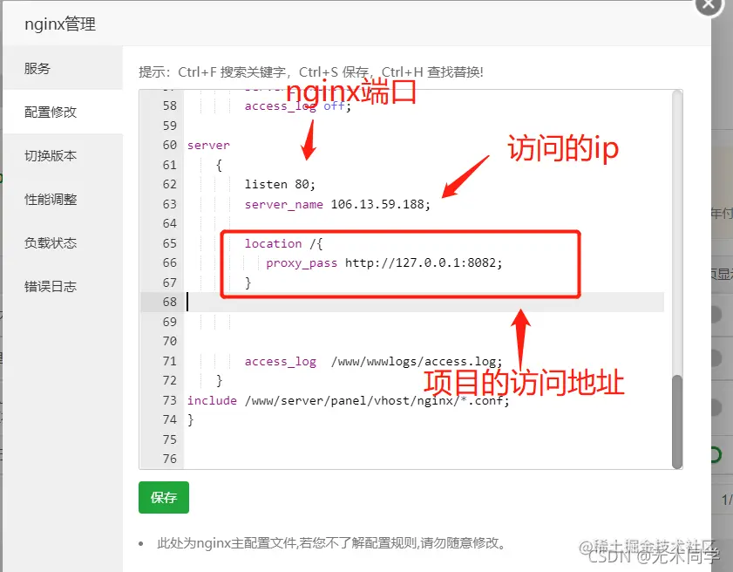Click line number 76 in gutter
Image resolution: width=733 pixels, height=572 pixels.
pos(170,460)
